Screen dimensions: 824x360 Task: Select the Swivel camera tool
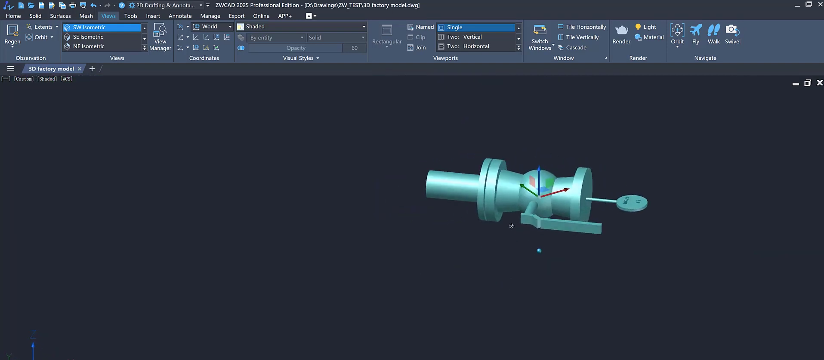tap(732, 31)
